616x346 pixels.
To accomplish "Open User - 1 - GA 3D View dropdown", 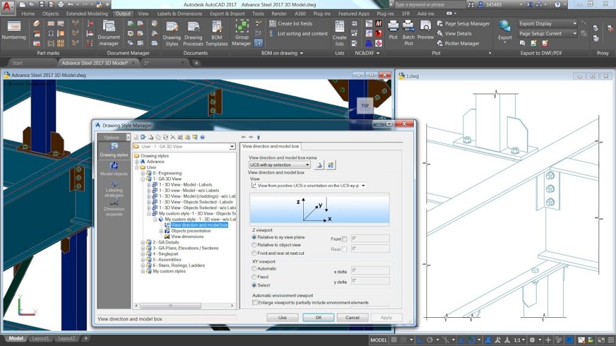I will 232,147.
